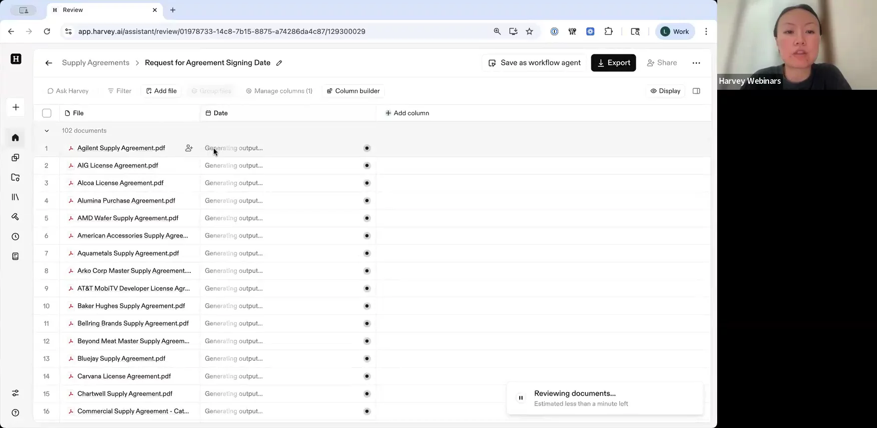Open the history clock sidebar icon
Screen dimensions: 877x428
pos(15,236)
